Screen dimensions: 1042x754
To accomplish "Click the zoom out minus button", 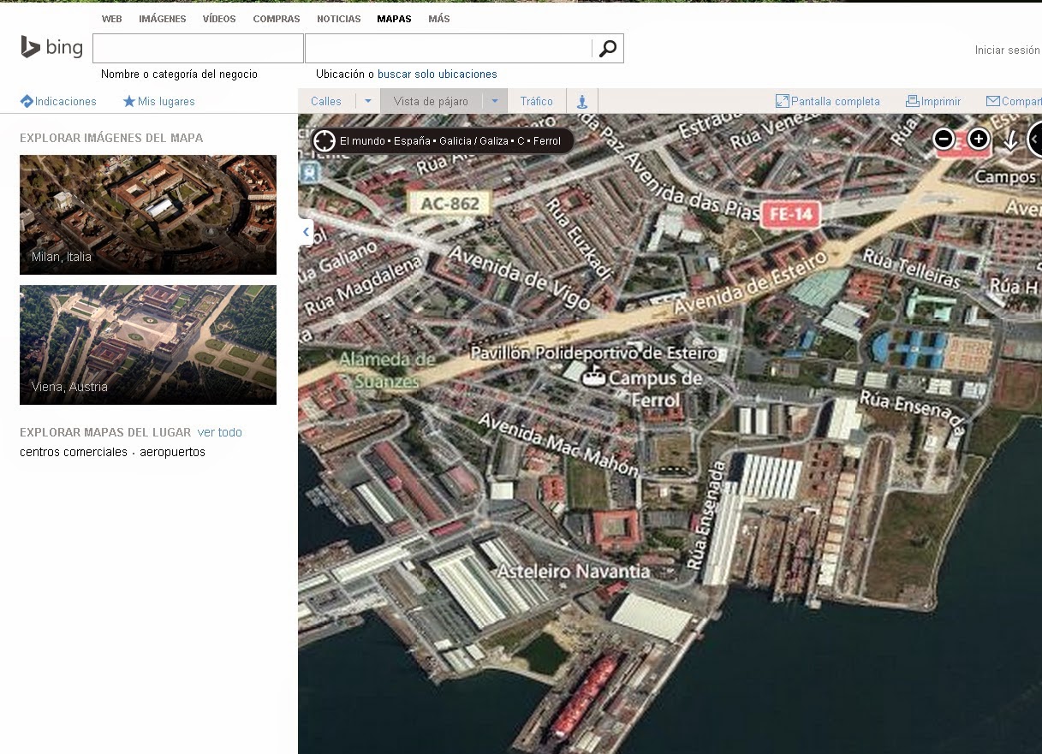I will pos(944,139).
